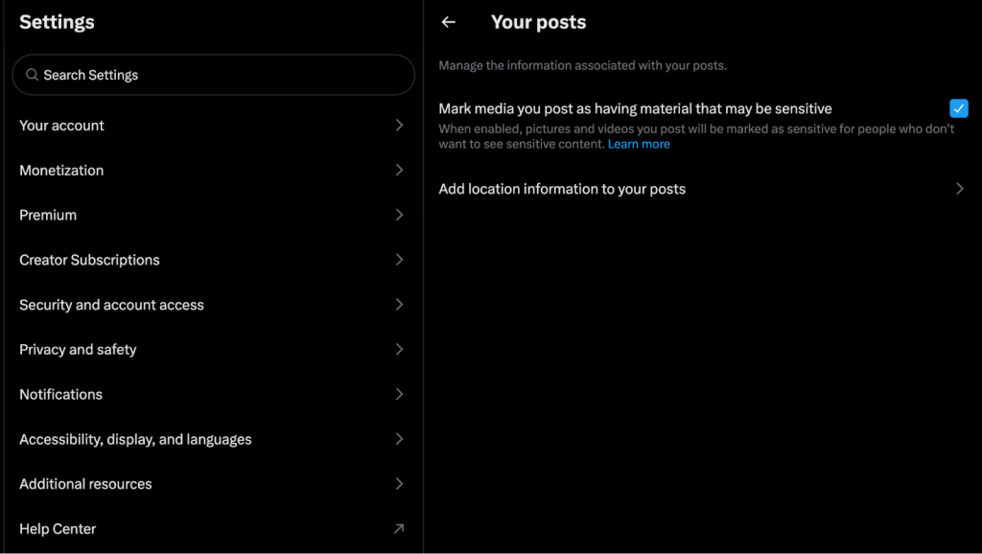The width and height of the screenshot is (982, 554).
Task: Expand the Your account chevron
Action: tap(399, 126)
